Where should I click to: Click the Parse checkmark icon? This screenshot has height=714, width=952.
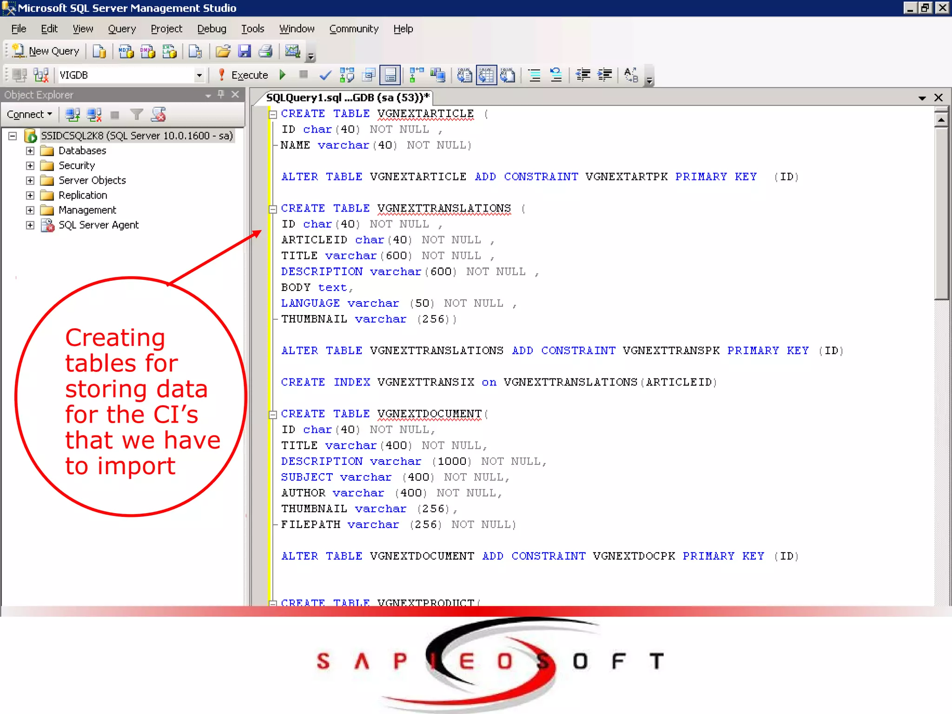[325, 75]
